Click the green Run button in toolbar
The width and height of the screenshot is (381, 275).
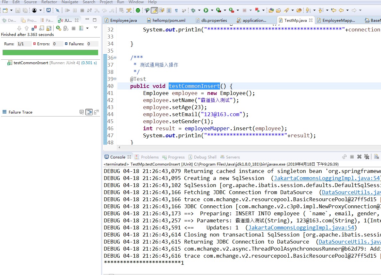click(206, 10)
